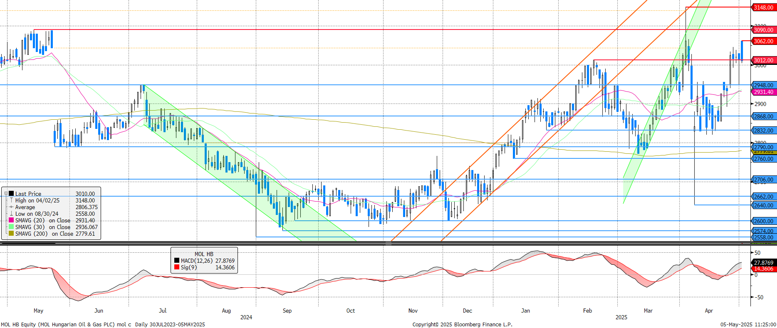
Task: Click the 3012.00 red price label
Action: (x=764, y=60)
